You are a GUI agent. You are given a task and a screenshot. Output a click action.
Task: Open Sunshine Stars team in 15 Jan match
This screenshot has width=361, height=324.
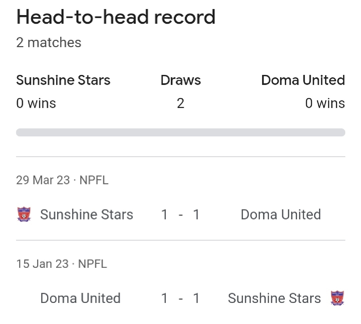[274, 298]
